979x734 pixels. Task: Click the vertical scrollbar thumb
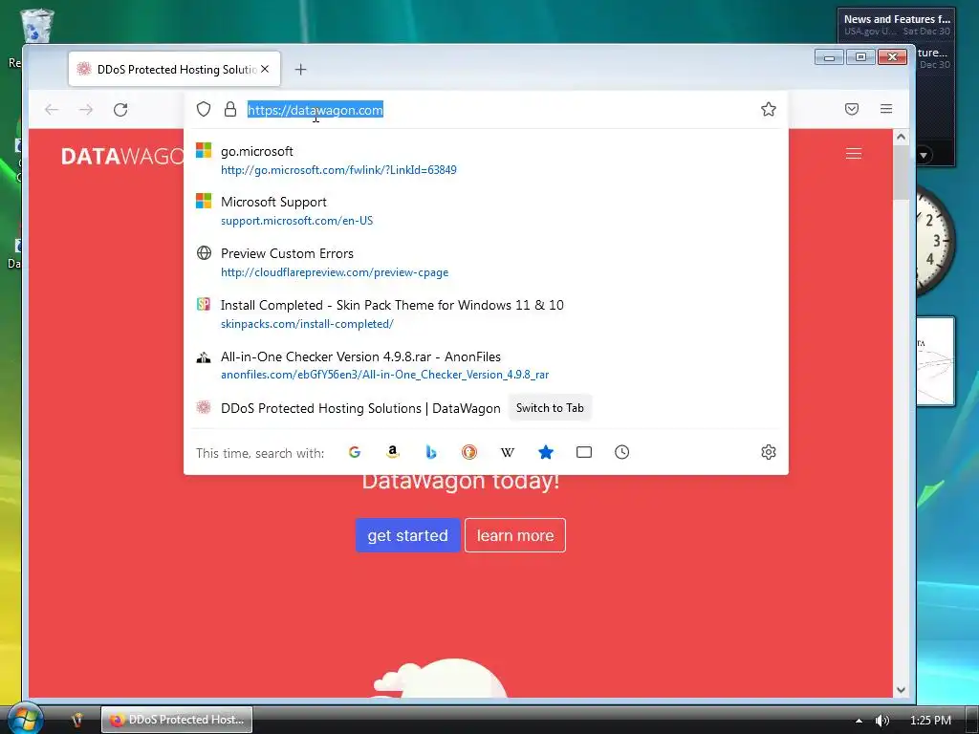(901, 173)
